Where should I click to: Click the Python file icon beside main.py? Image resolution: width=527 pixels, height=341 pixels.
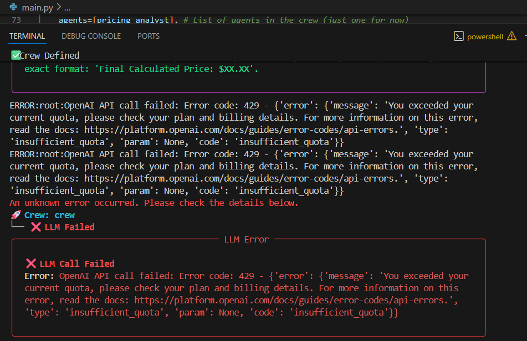pyautogui.click(x=13, y=7)
